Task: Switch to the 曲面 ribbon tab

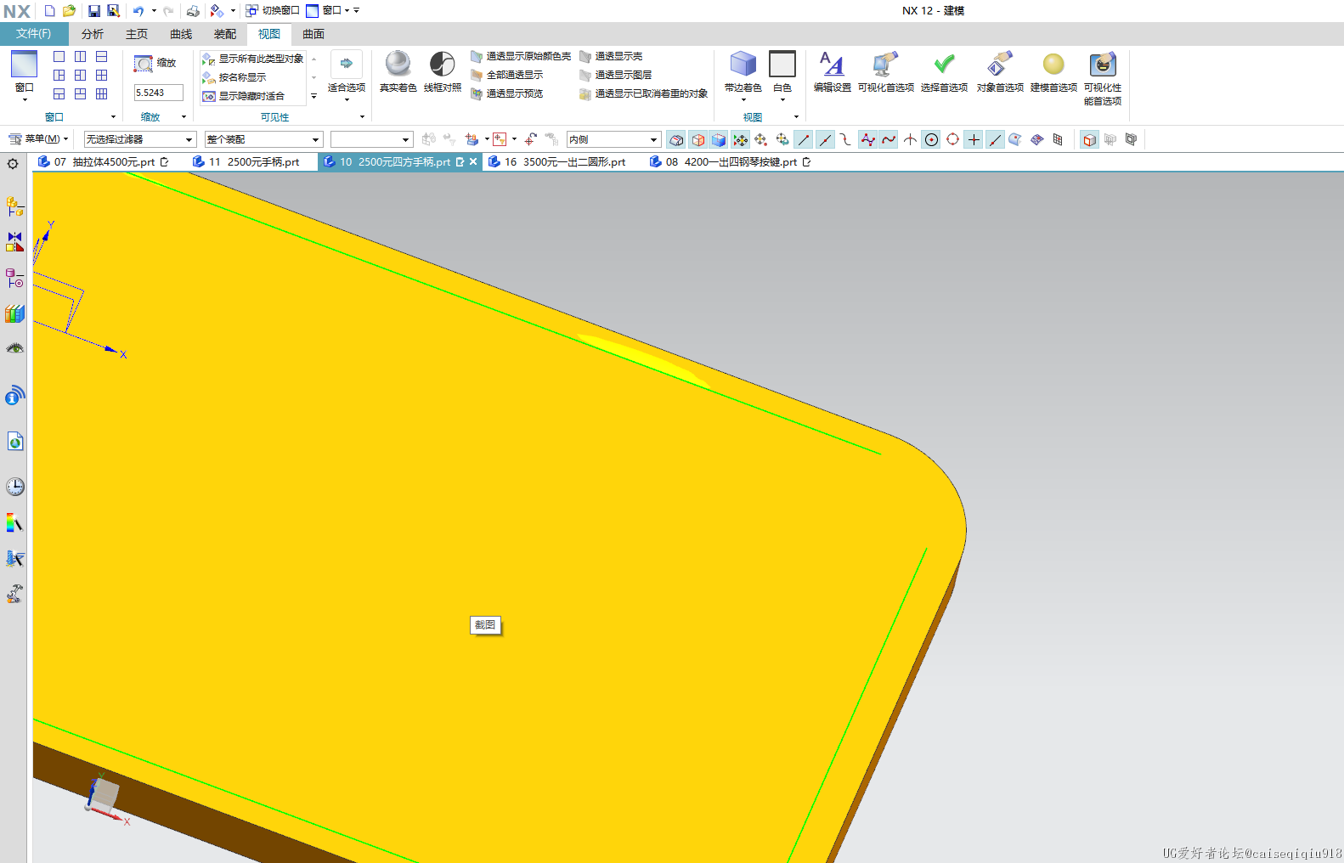Action: pyautogui.click(x=313, y=34)
